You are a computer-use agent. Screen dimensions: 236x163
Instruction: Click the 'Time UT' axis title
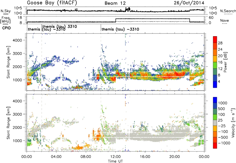tap(115, 161)
